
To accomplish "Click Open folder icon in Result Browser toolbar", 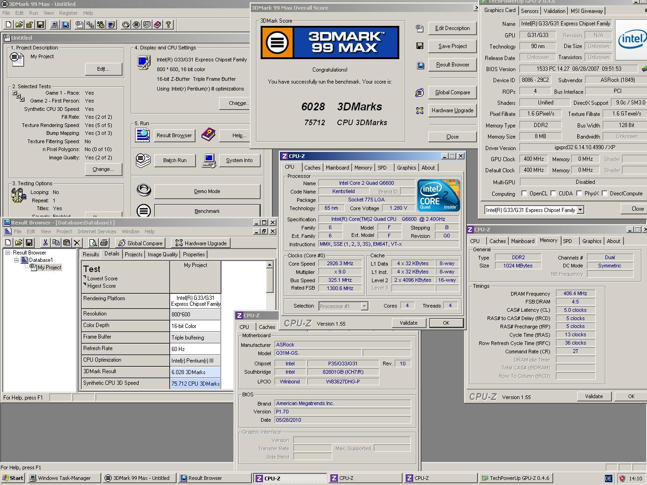I will [x=18, y=242].
